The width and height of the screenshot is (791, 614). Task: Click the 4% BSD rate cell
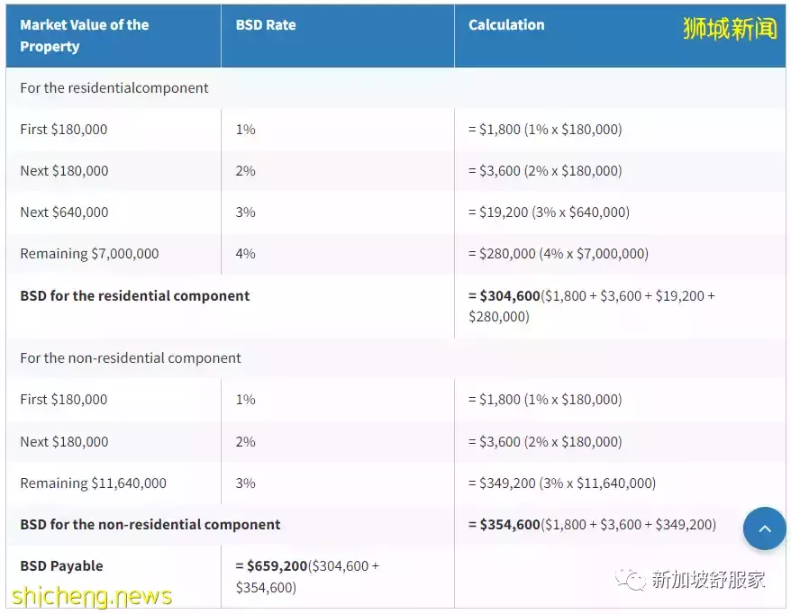pos(245,254)
